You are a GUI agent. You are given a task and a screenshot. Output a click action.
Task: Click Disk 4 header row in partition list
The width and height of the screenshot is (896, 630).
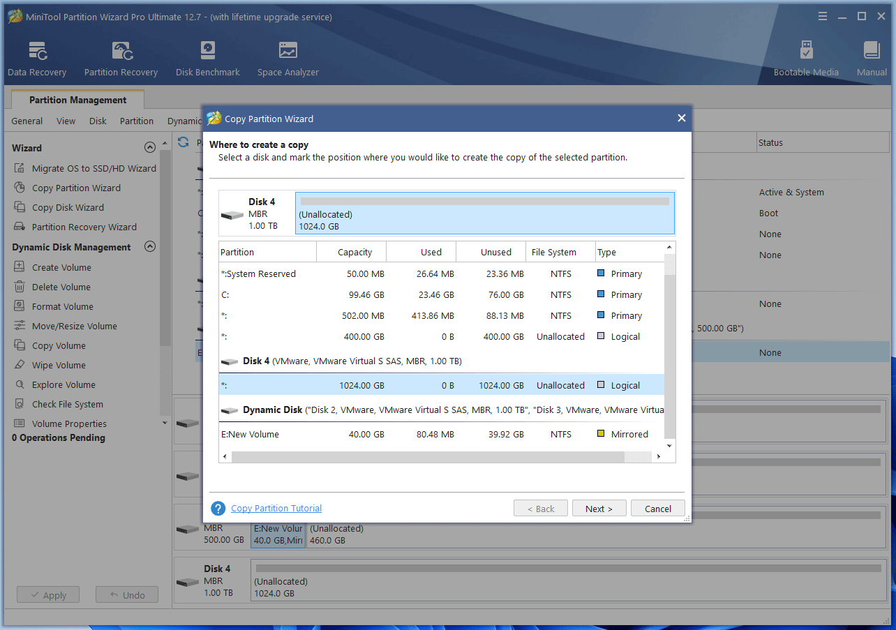pos(442,361)
